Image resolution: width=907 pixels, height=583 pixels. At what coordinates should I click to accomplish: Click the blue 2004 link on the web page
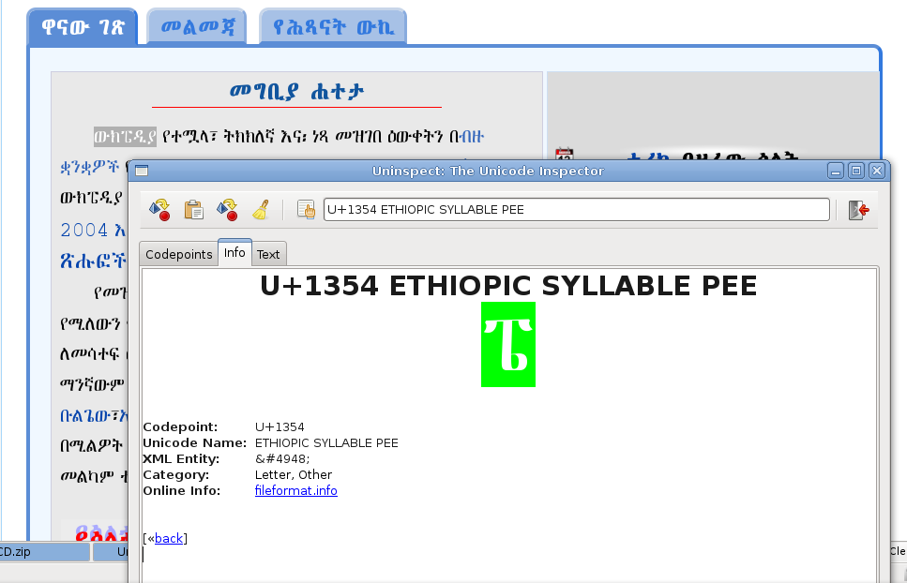tap(84, 230)
